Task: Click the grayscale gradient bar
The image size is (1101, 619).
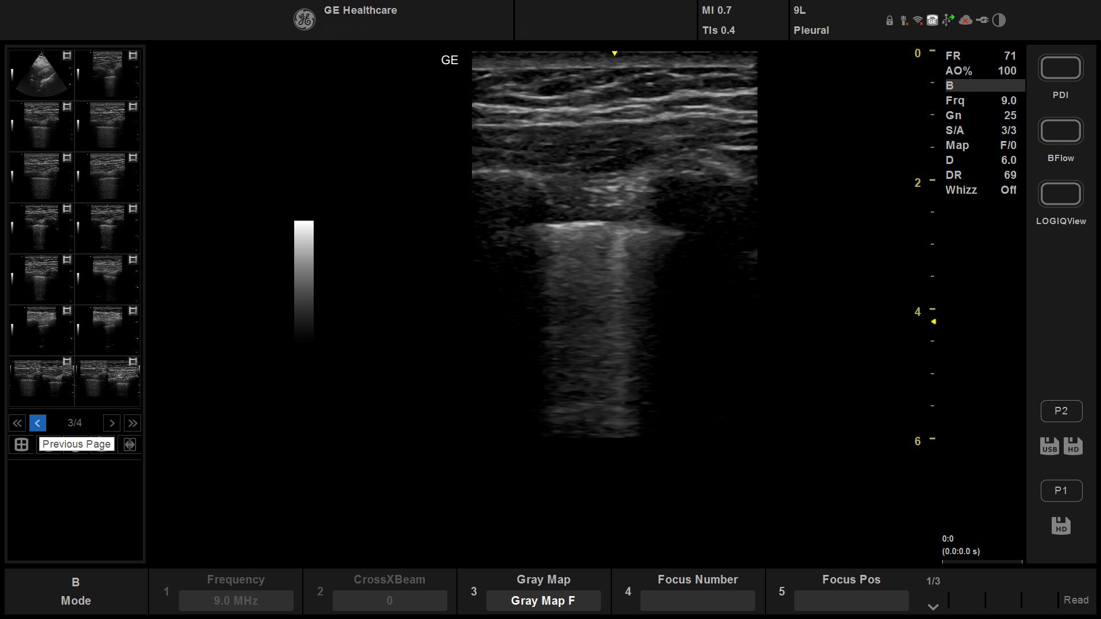Action: (x=304, y=281)
